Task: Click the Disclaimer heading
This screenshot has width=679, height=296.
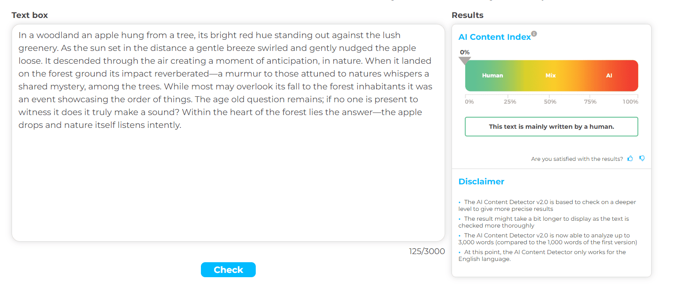Action: pyautogui.click(x=481, y=181)
